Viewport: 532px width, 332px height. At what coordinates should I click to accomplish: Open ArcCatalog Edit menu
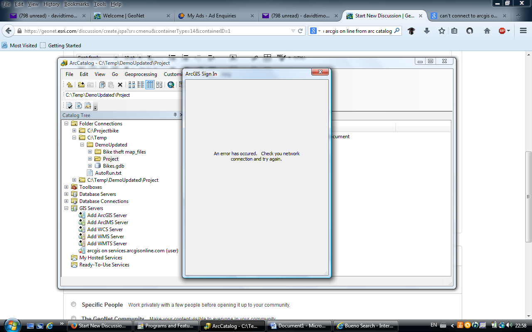[x=84, y=74]
